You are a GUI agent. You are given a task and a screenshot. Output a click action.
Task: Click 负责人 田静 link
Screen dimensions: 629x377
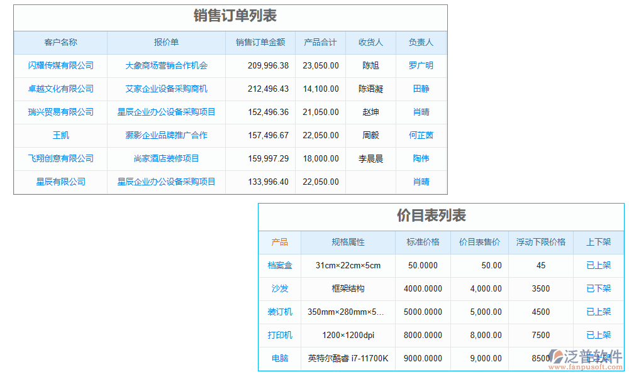pyautogui.click(x=421, y=89)
